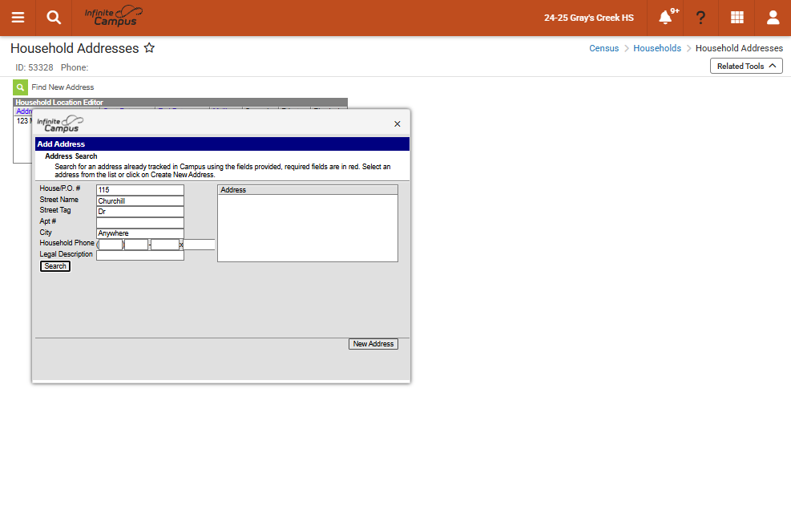791x514 pixels.
Task: Focus the Legal Description field
Action: tap(139, 256)
